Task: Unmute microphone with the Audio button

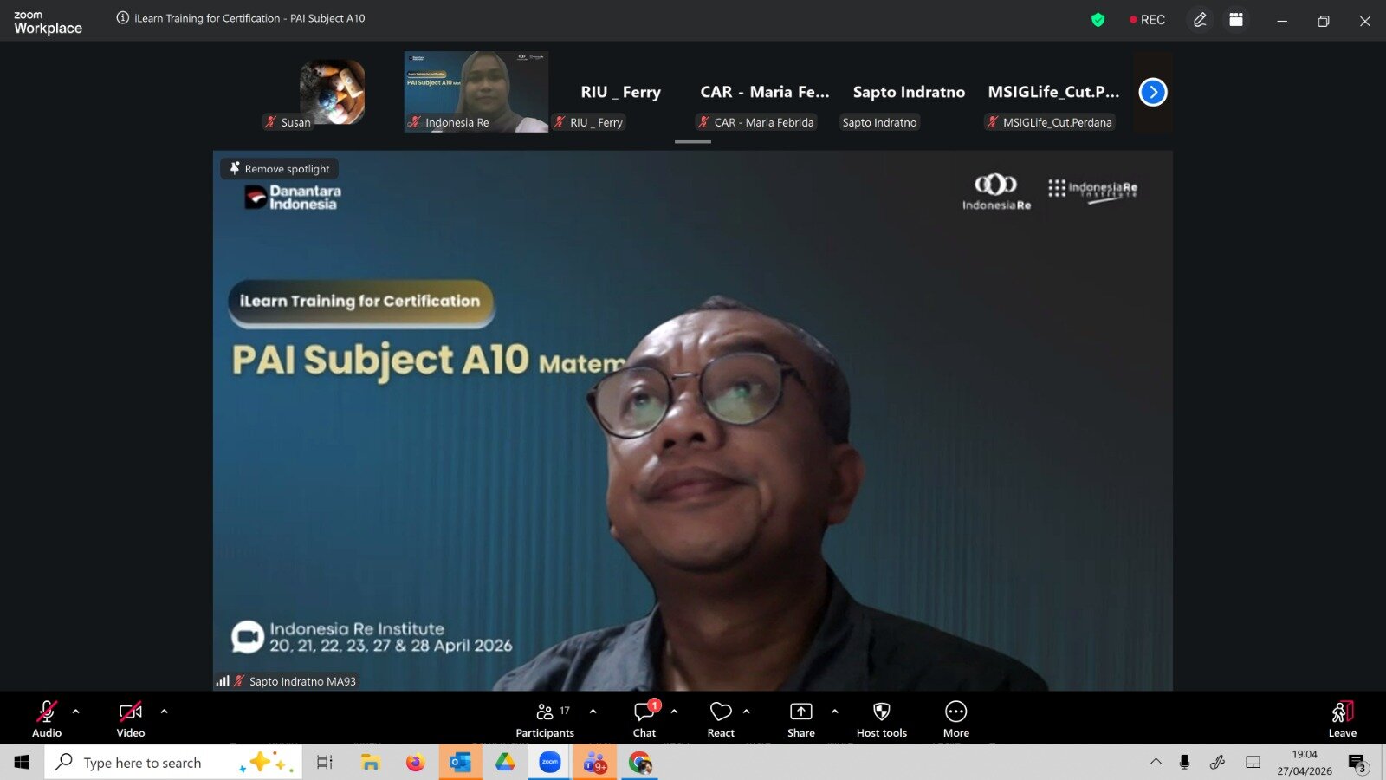Action: pyautogui.click(x=47, y=718)
